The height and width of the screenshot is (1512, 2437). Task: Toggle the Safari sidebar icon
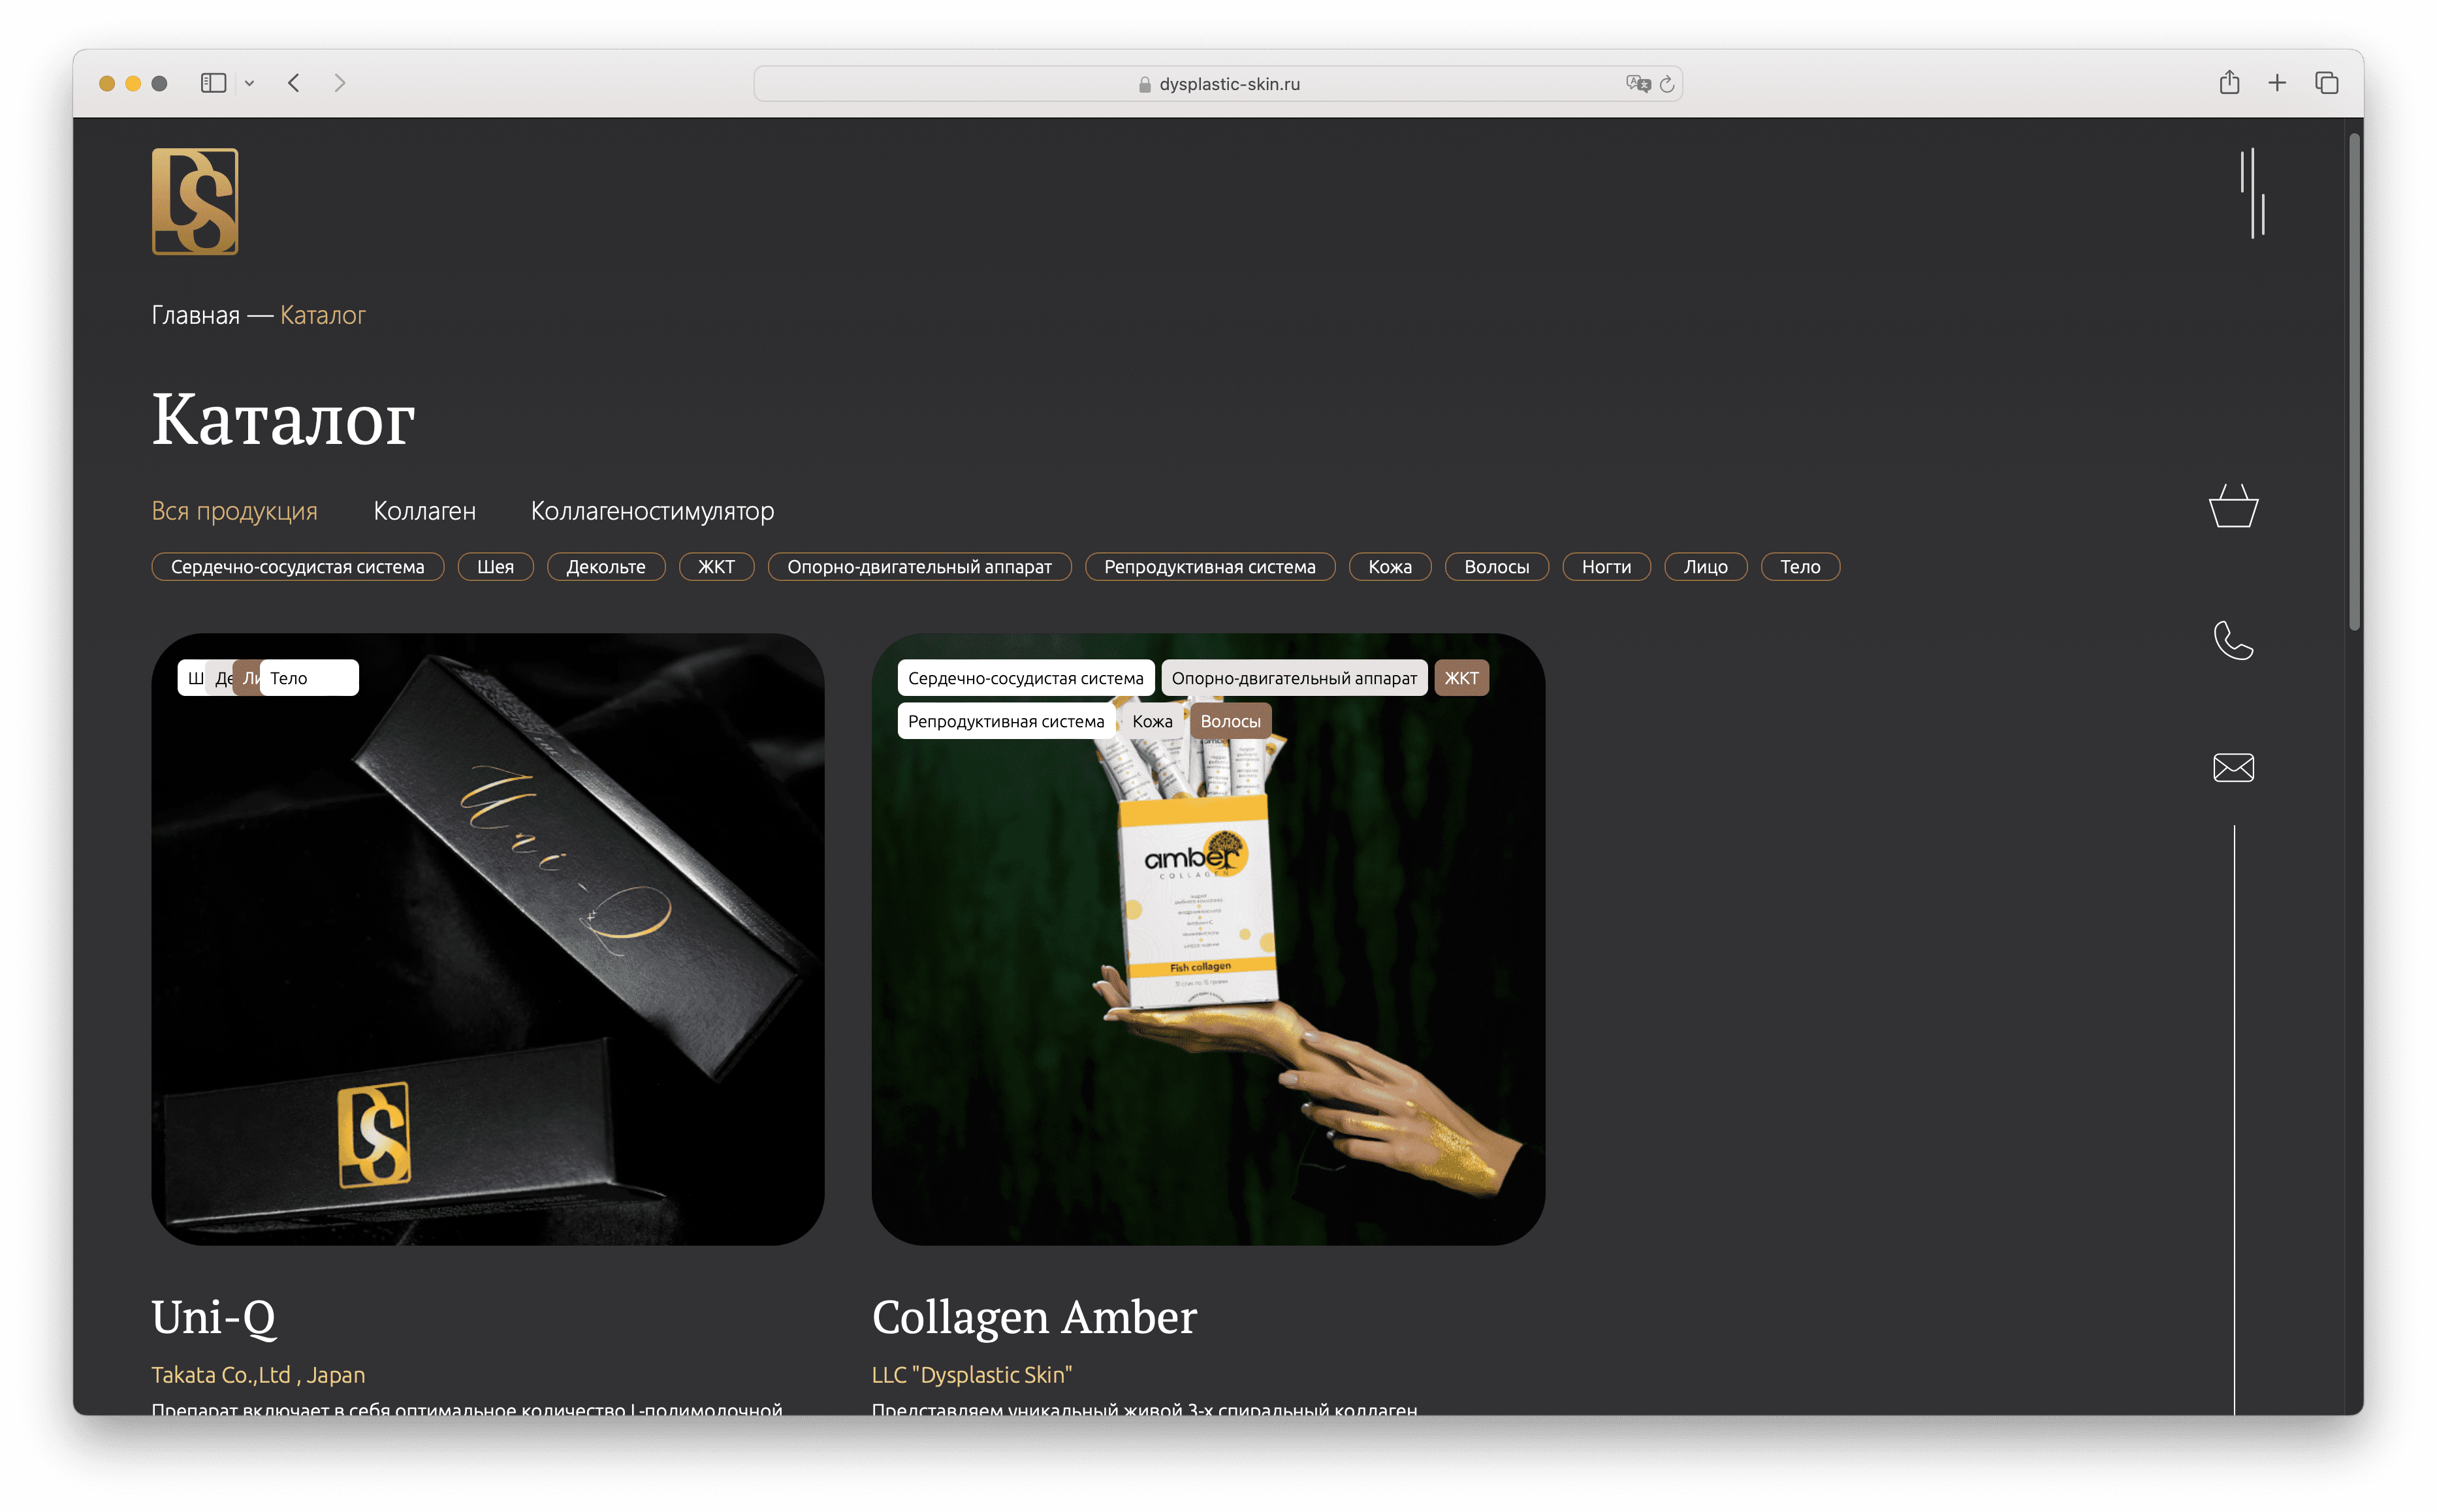point(213,83)
